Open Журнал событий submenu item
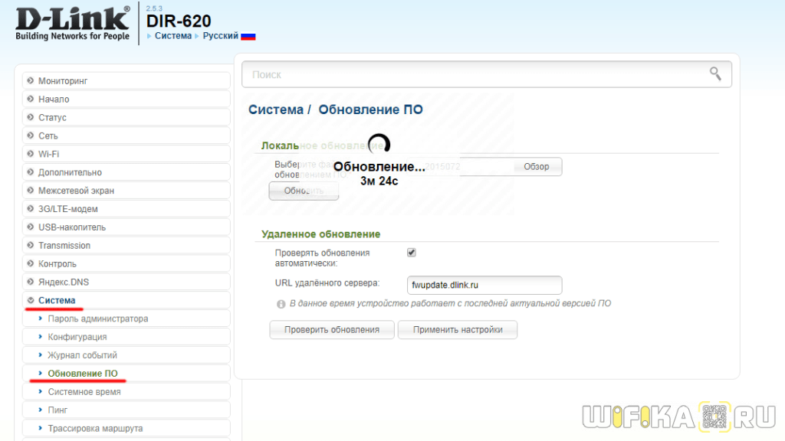Viewport: 785px width, 441px height. [126, 355]
